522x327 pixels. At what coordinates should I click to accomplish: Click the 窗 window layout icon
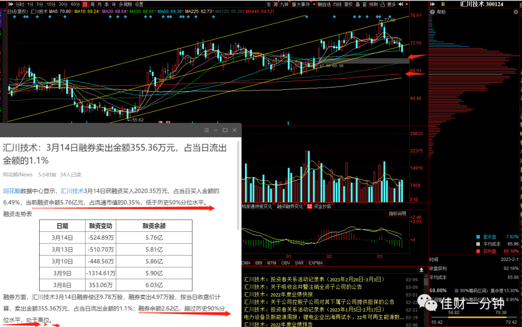364,4
